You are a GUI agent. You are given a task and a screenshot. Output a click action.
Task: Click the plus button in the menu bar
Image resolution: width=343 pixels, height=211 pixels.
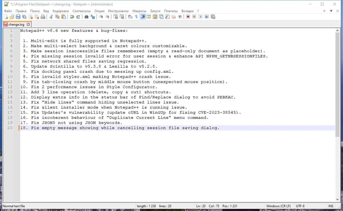324,11
